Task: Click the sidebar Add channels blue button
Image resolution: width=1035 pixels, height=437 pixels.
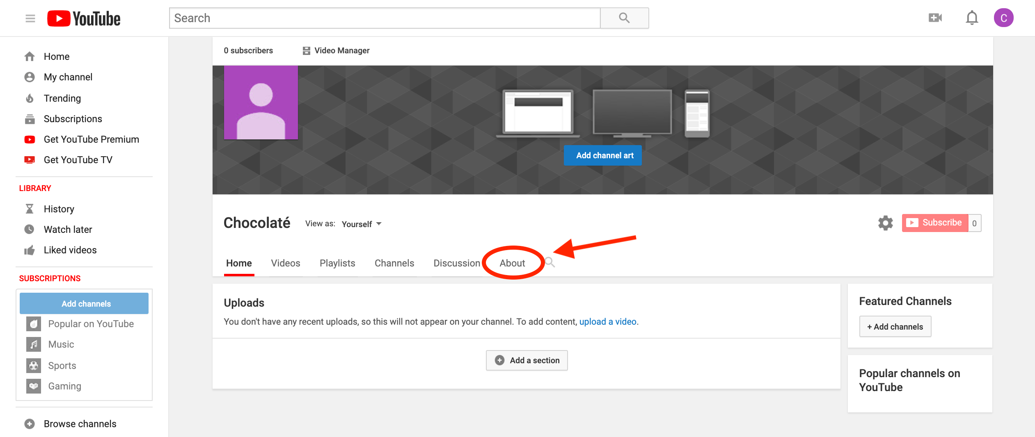Action: [84, 303]
